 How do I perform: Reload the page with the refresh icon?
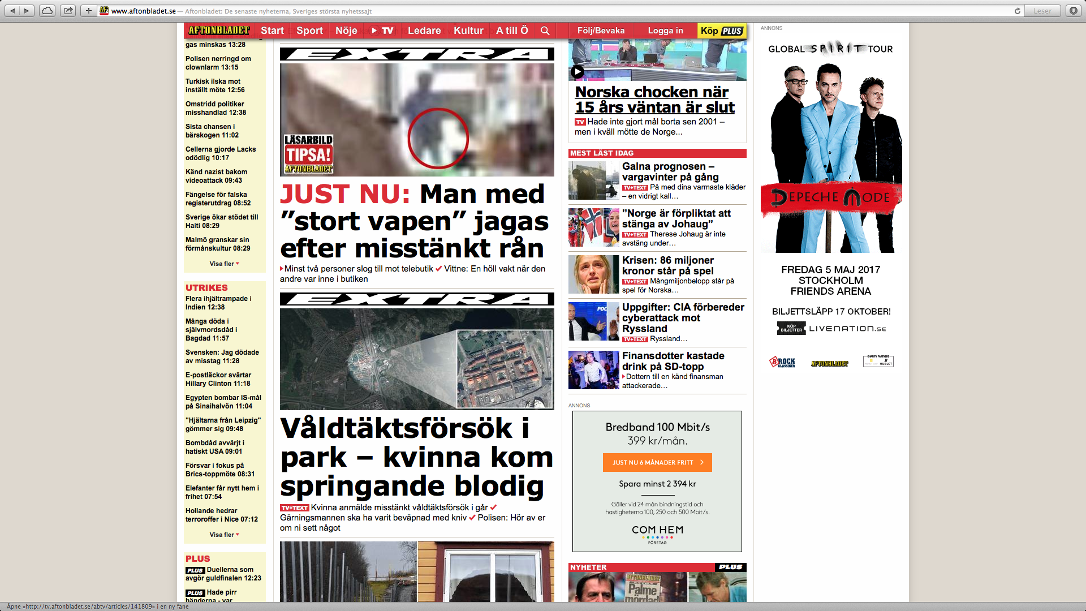[1017, 11]
